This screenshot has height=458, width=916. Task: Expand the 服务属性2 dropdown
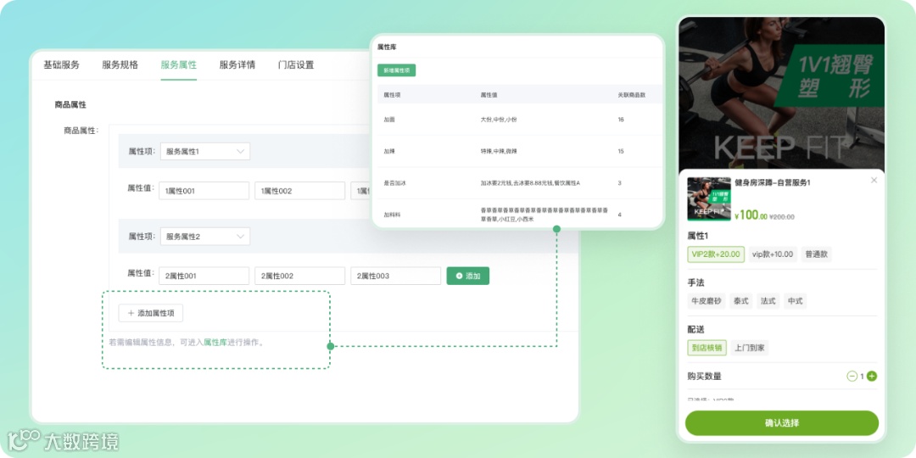tap(205, 237)
